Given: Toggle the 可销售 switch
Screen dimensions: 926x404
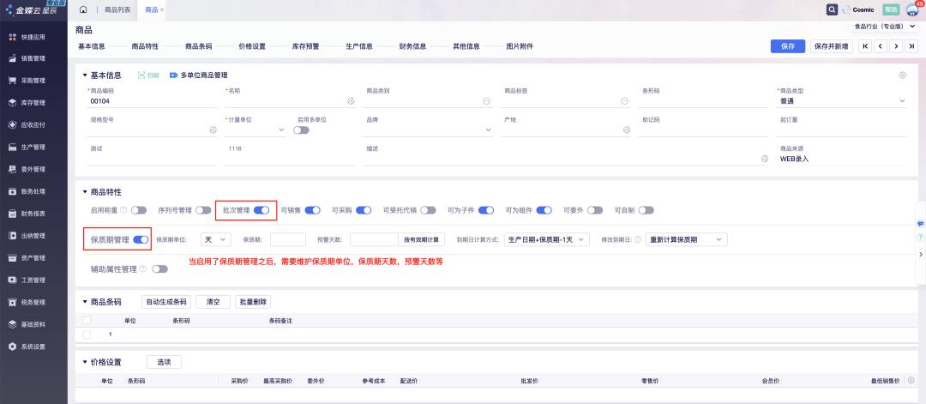Looking at the screenshot, I should coord(312,209).
